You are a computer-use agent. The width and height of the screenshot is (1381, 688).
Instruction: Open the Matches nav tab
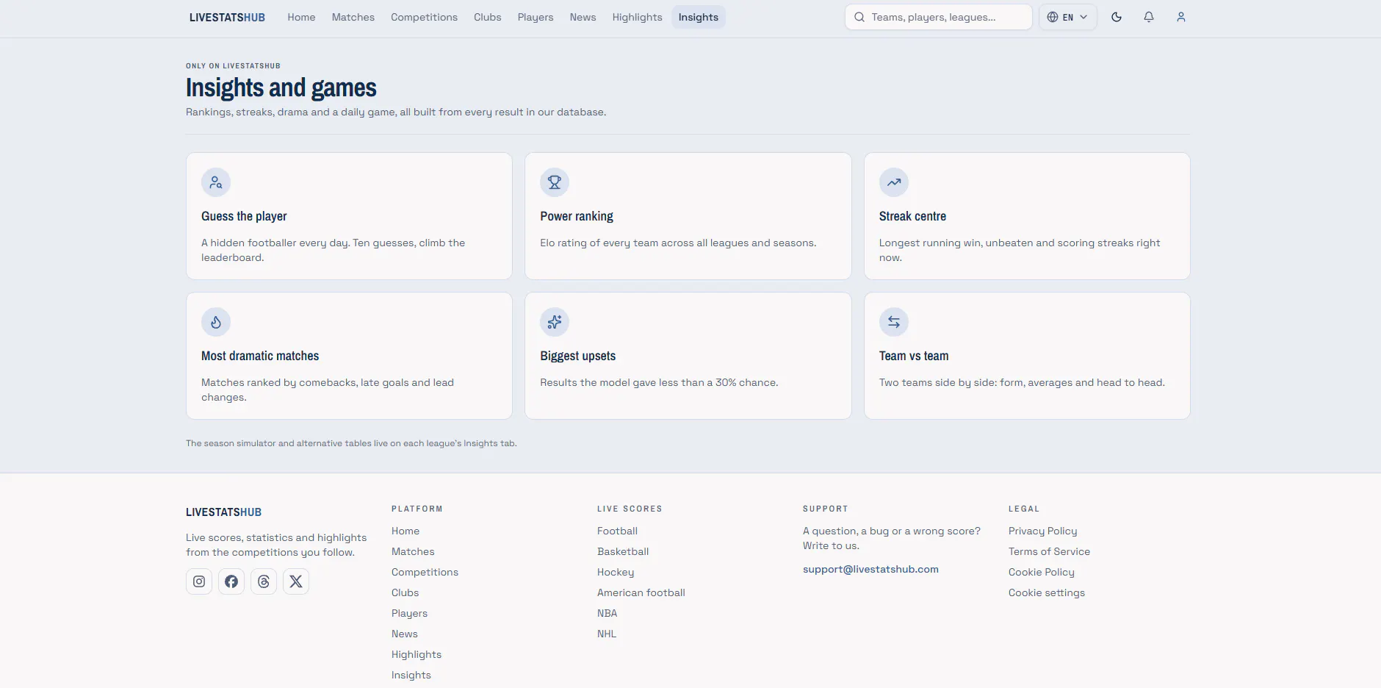353,17
